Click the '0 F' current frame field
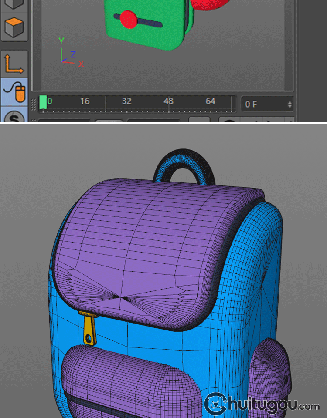 263,104
